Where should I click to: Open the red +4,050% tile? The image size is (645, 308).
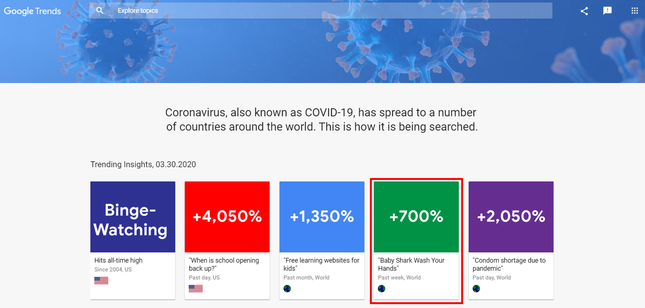(227, 217)
